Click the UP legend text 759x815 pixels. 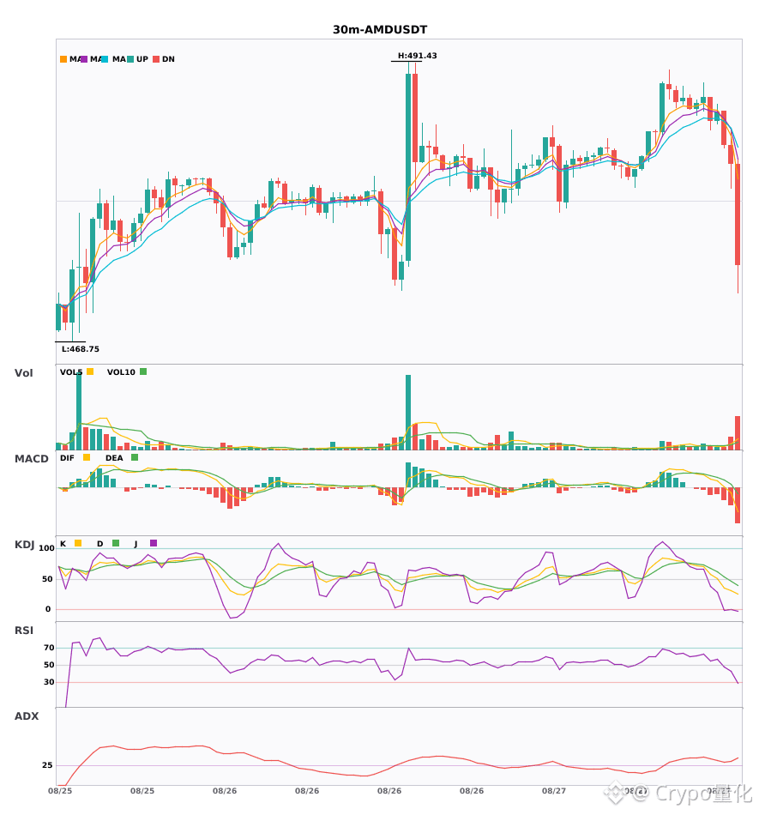tap(142, 59)
